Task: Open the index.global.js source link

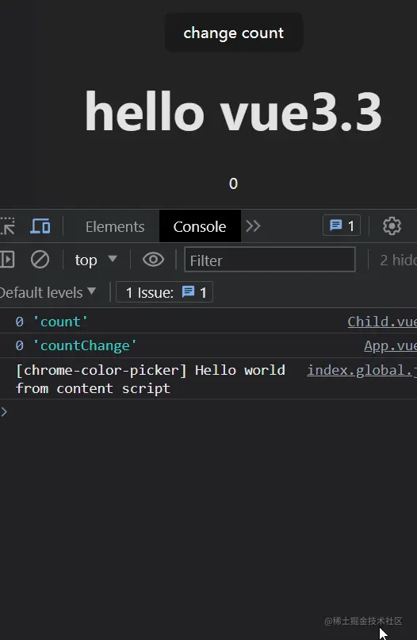Action: point(362,370)
